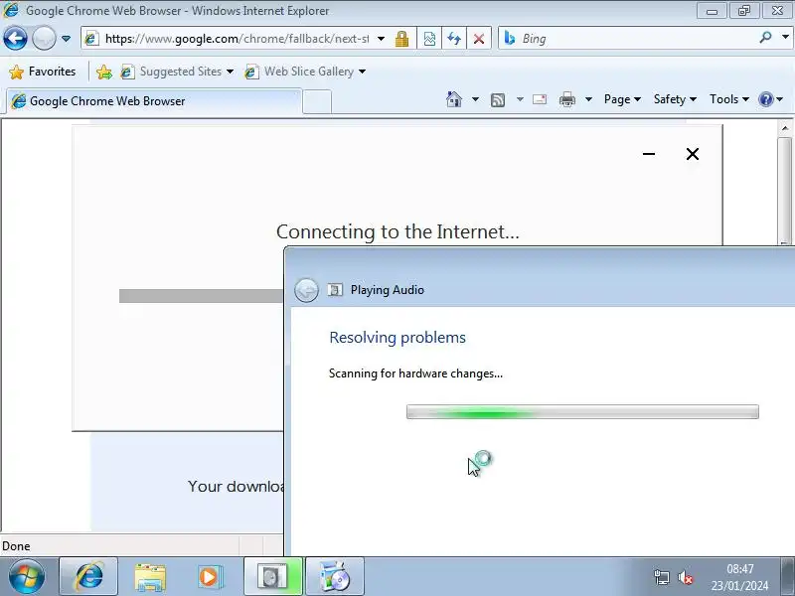Click 'Scanning for hardware changes...' text
Viewport: 795px width, 596px height.
[415, 373]
